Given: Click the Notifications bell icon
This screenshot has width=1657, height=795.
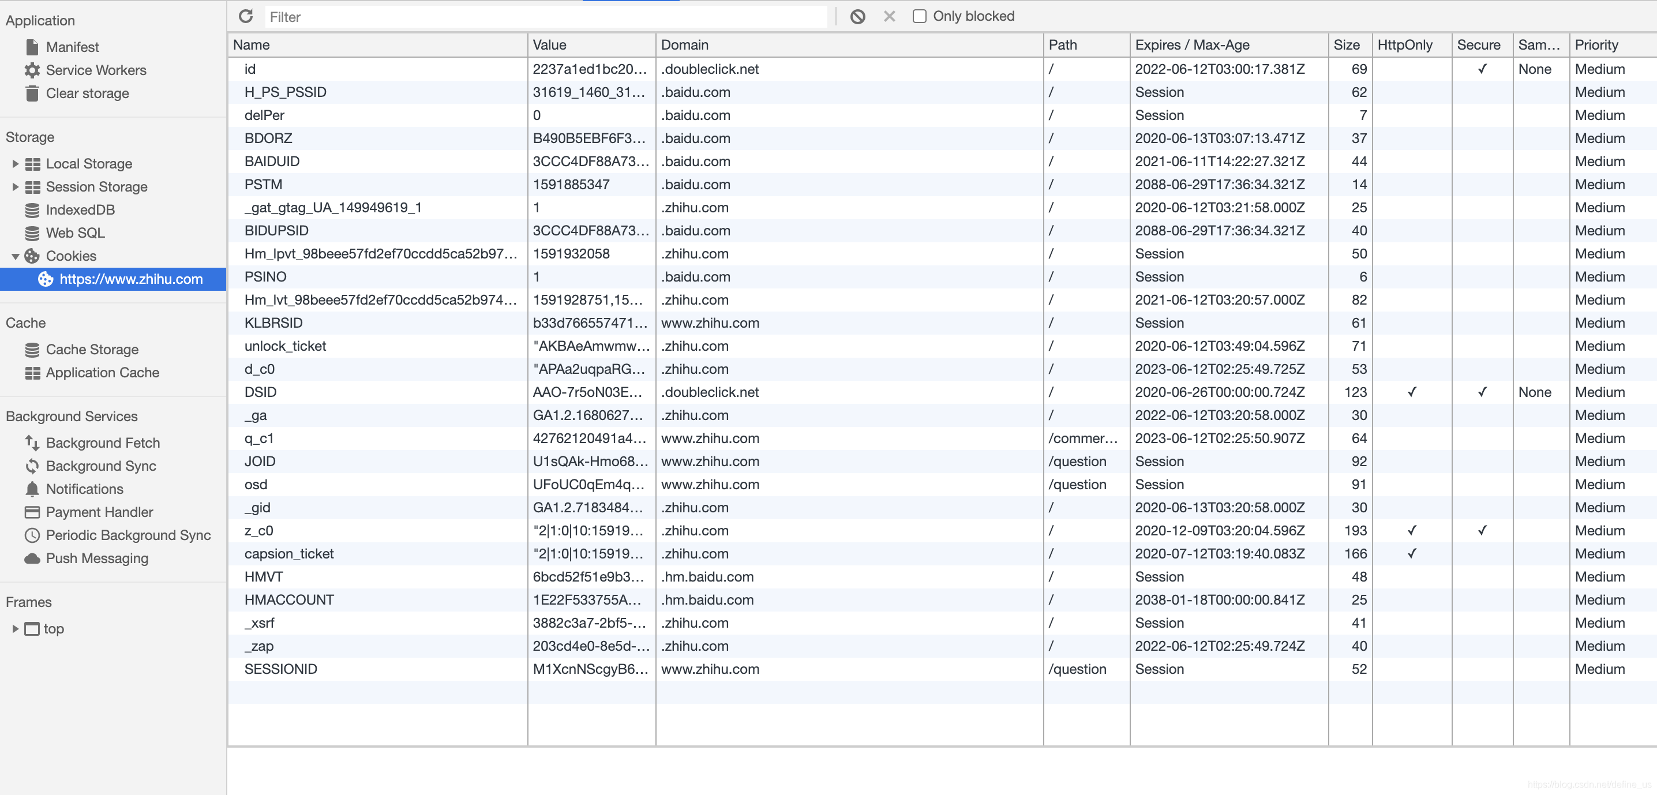Looking at the screenshot, I should point(32,489).
